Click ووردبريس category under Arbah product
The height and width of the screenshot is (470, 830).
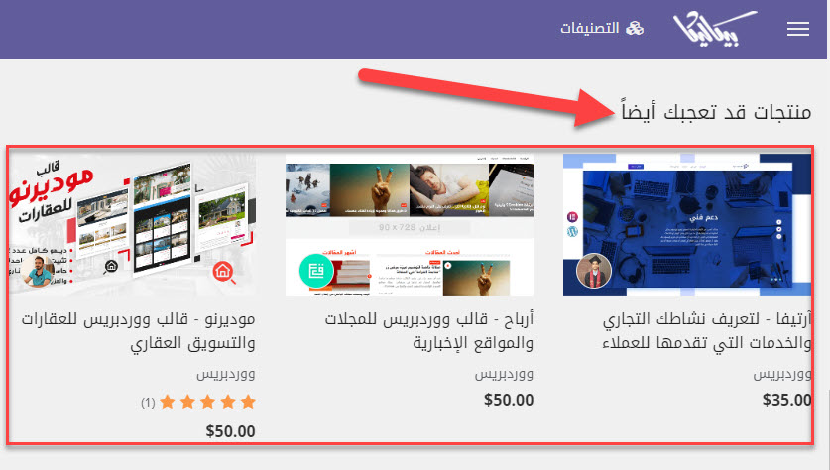click(x=504, y=374)
